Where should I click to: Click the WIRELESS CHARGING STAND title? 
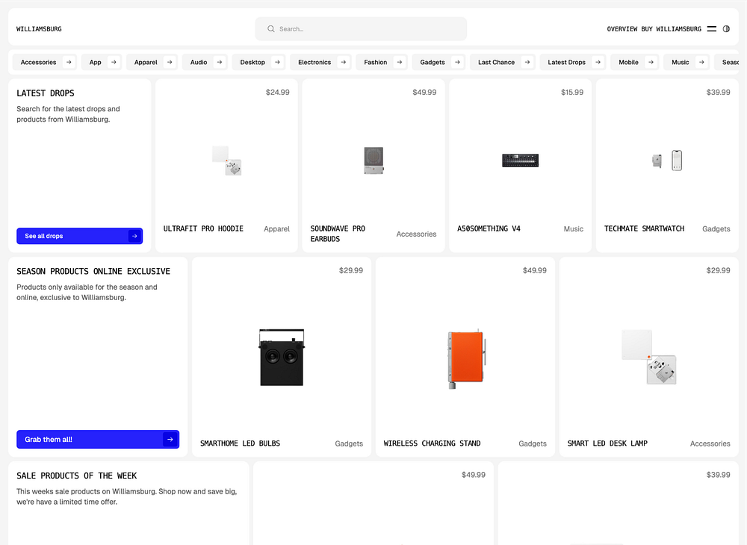coord(432,443)
